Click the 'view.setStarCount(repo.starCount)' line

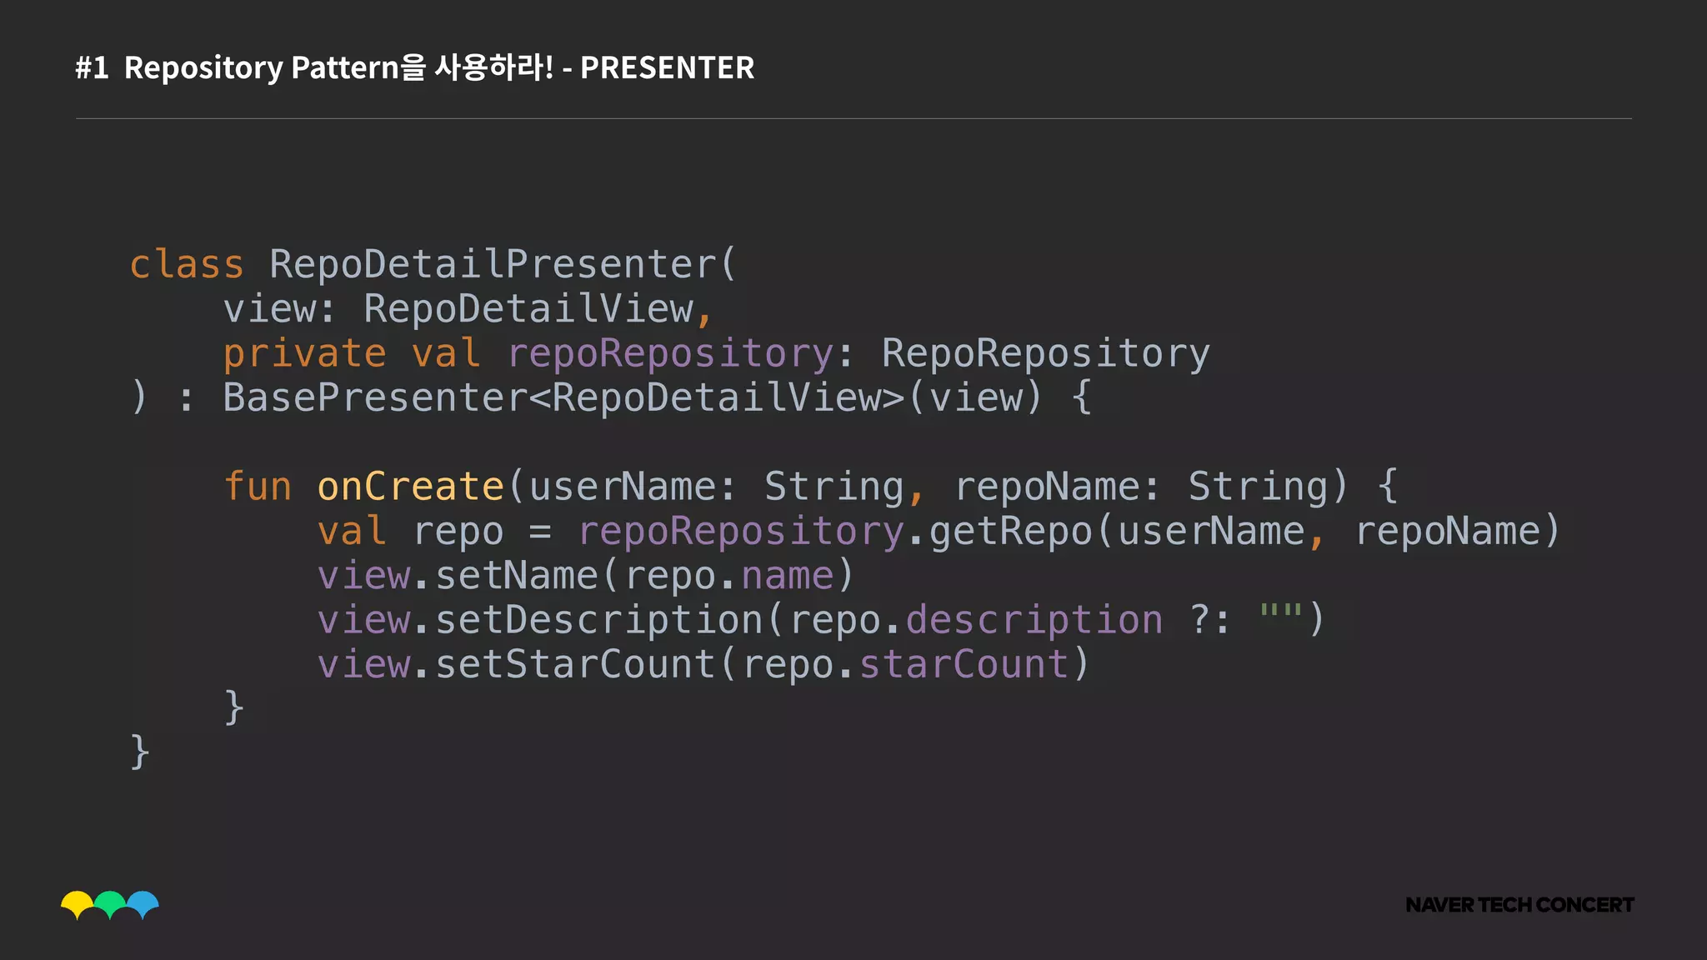point(703,665)
